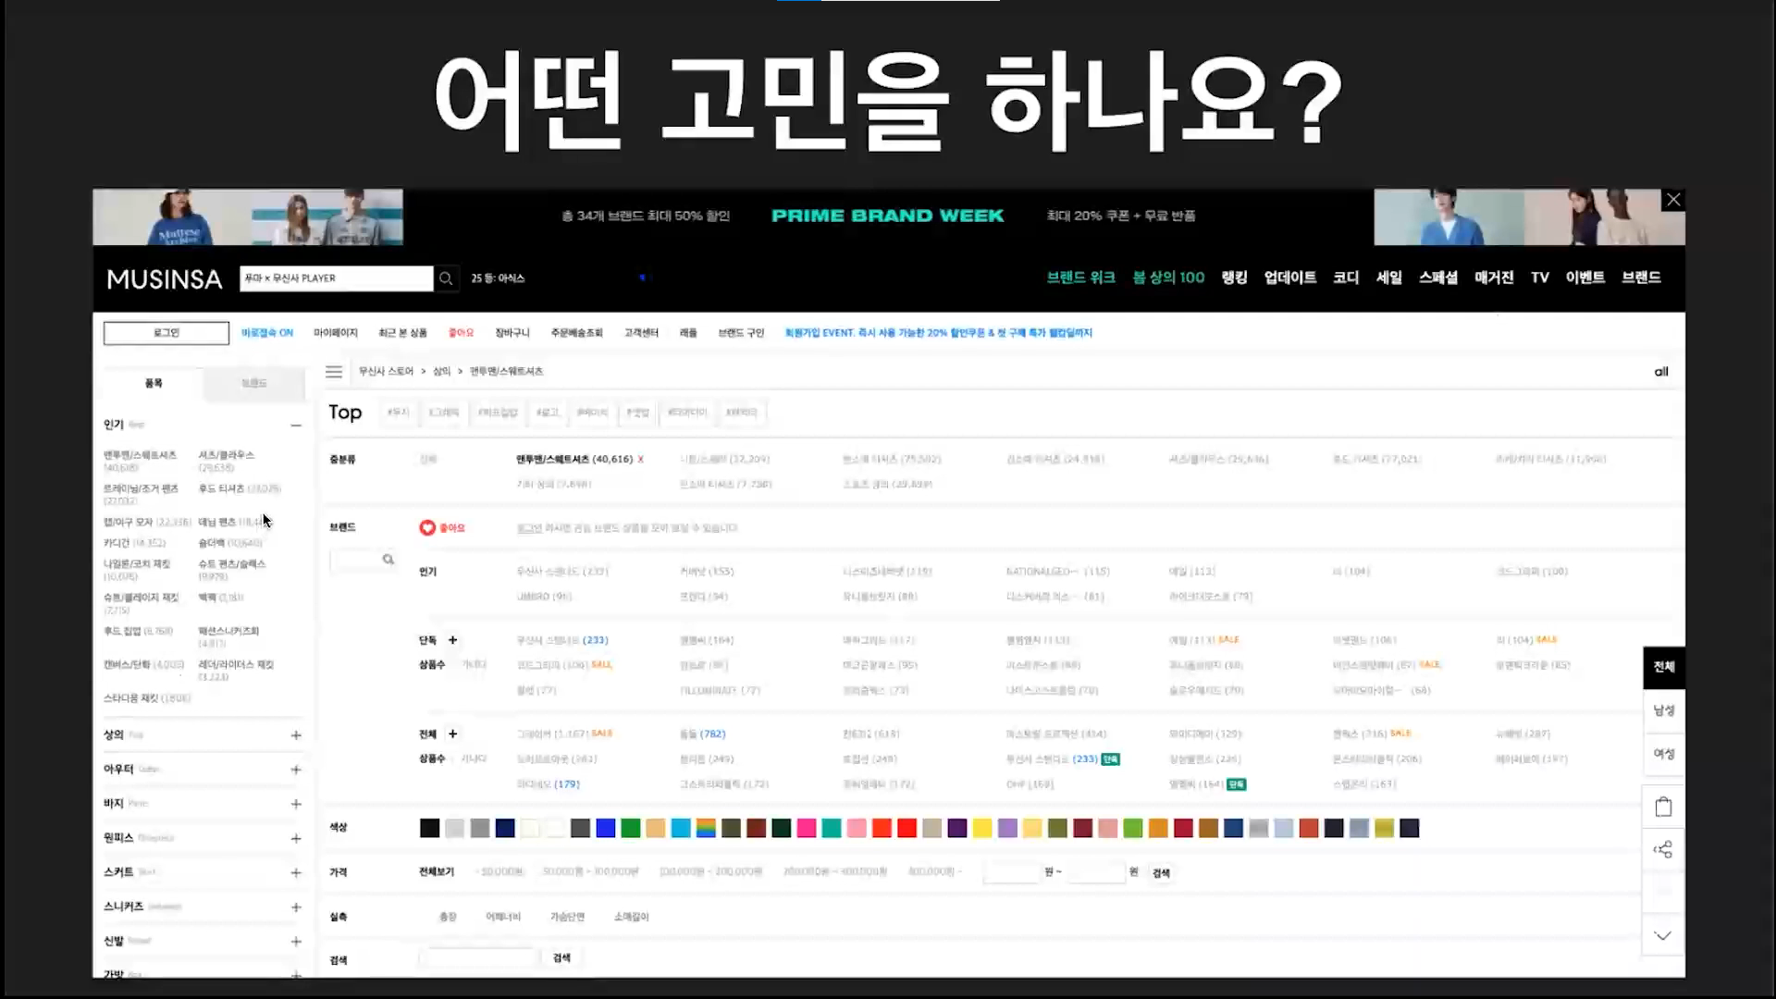This screenshot has height=999, width=1776.
Task: Remove the 맨투맨/스웨트셔츠 filter with the red X
Action: (x=641, y=460)
